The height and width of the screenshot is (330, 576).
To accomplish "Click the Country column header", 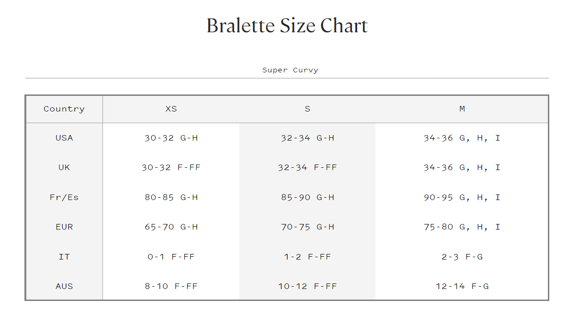I will 64,109.
